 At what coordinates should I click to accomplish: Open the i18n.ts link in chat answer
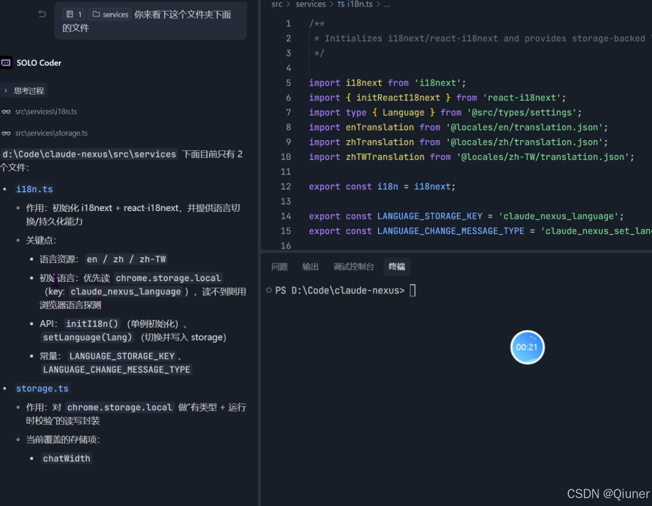point(34,189)
